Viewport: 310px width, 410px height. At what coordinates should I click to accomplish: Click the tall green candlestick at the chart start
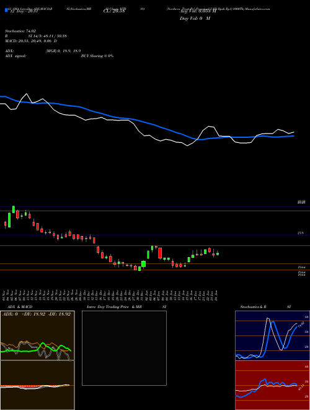(x=9, y=220)
